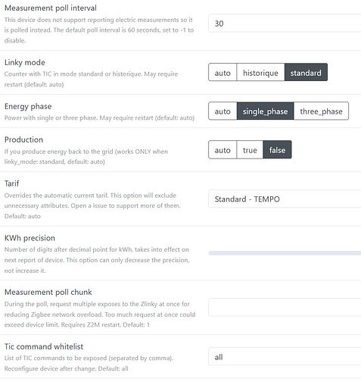Click the Energy phase heading

28,106
